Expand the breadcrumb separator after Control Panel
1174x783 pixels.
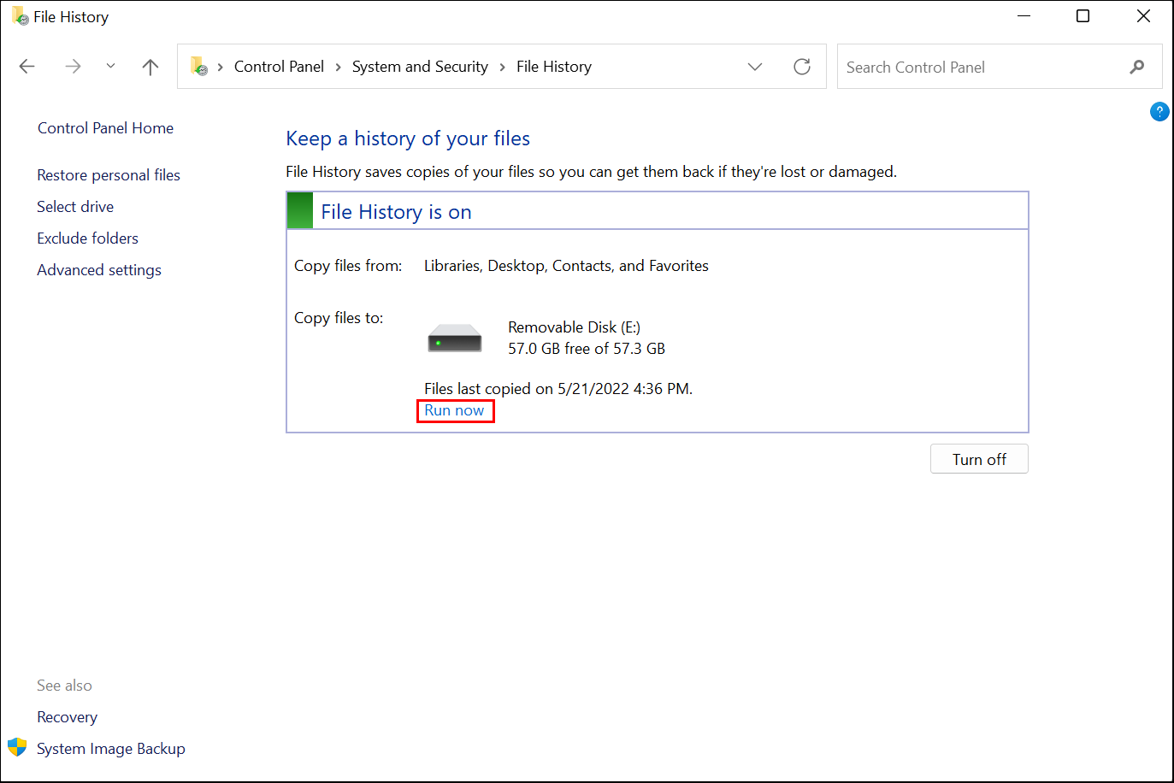coord(337,66)
